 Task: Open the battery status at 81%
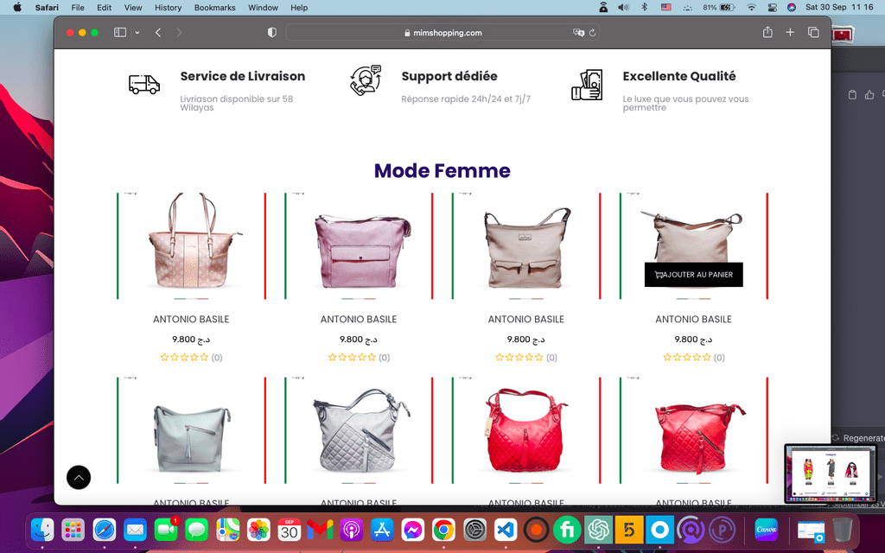pyautogui.click(x=719, y=7)
